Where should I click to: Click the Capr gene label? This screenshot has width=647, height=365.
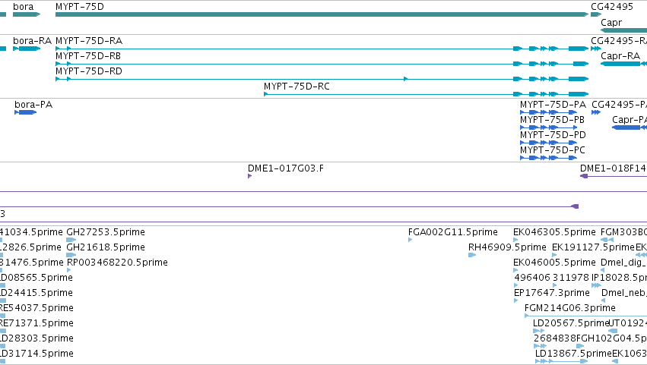tap(611, 23)
